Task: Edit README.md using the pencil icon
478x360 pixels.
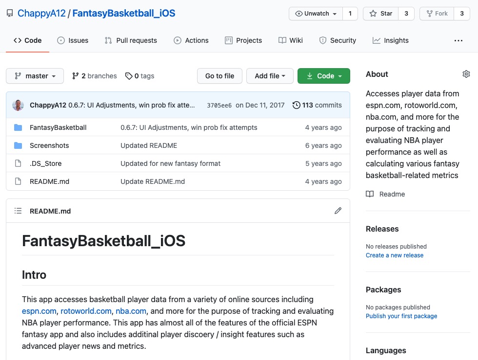Action: (338, 211)
